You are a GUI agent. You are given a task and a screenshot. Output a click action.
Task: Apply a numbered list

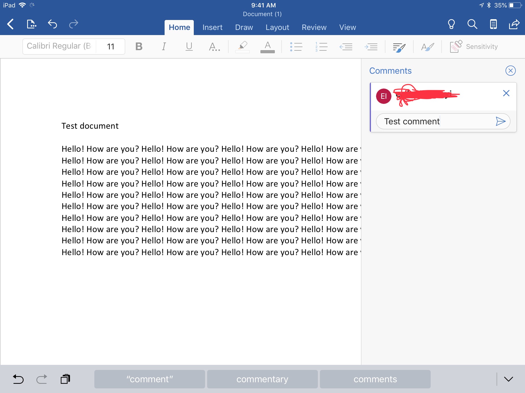[321, 47]
